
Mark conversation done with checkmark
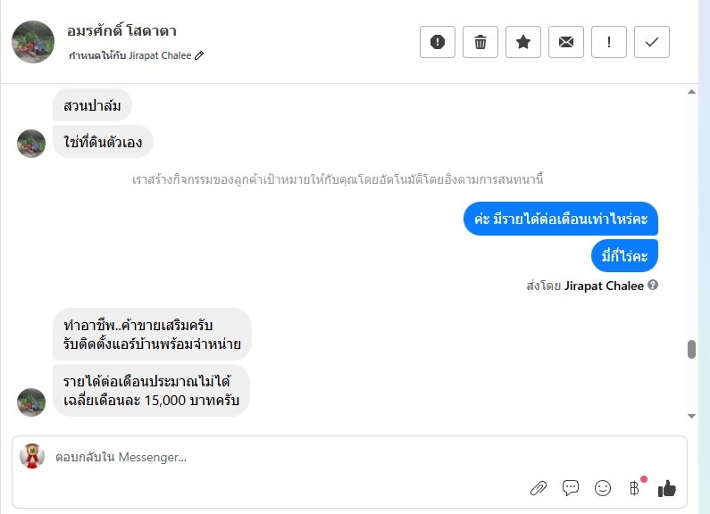tap(652, 42)
